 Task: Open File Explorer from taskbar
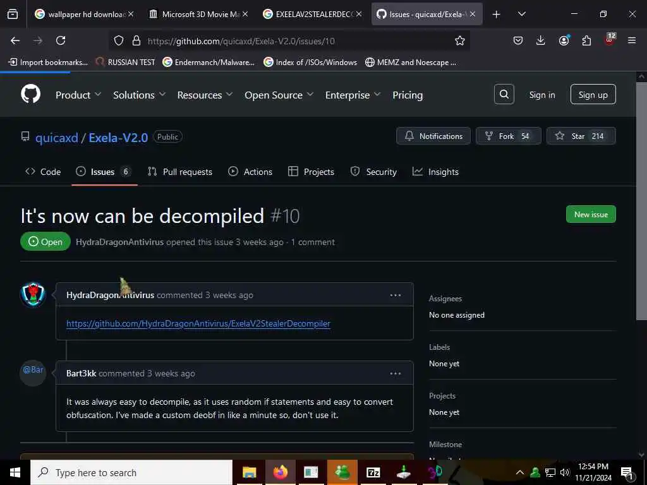[x=249, y=472]
